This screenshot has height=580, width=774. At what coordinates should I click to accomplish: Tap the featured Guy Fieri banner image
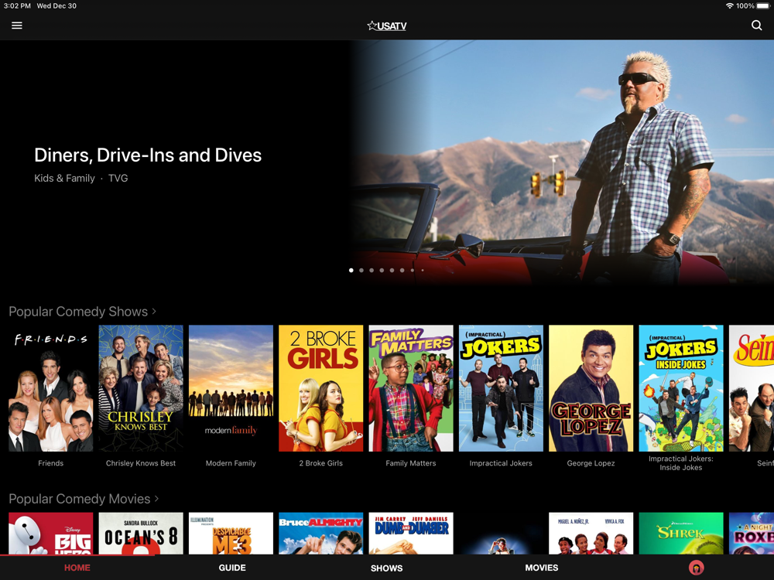click(563, 162)
